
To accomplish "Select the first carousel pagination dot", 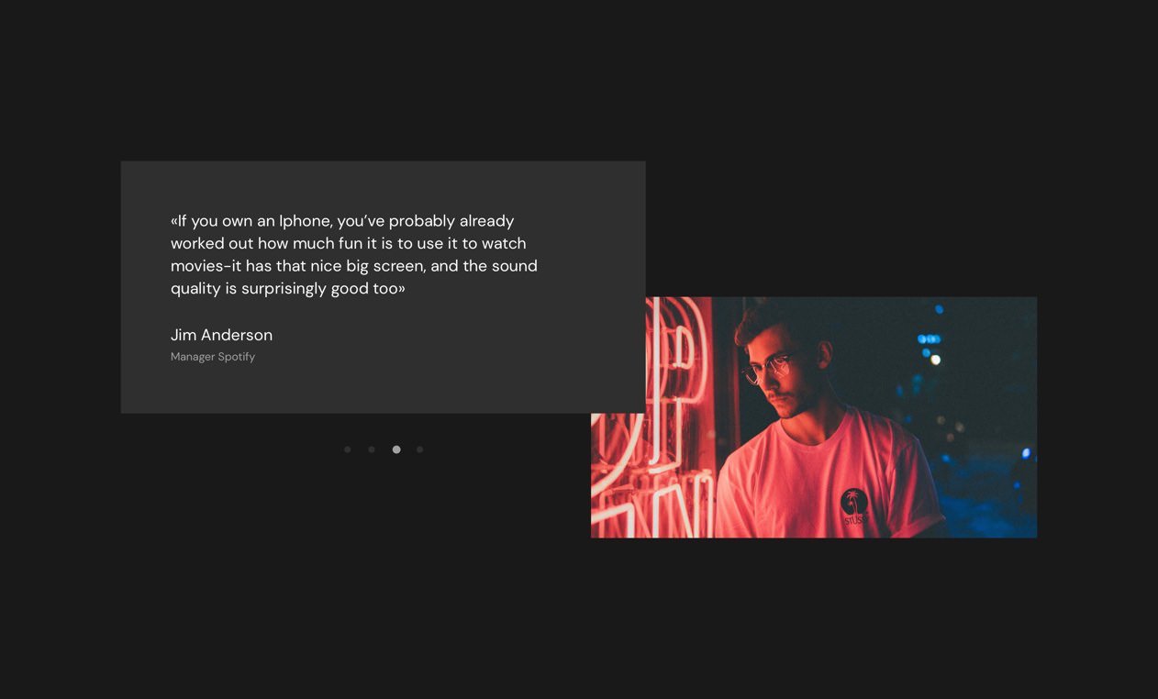I will [348, 449].
